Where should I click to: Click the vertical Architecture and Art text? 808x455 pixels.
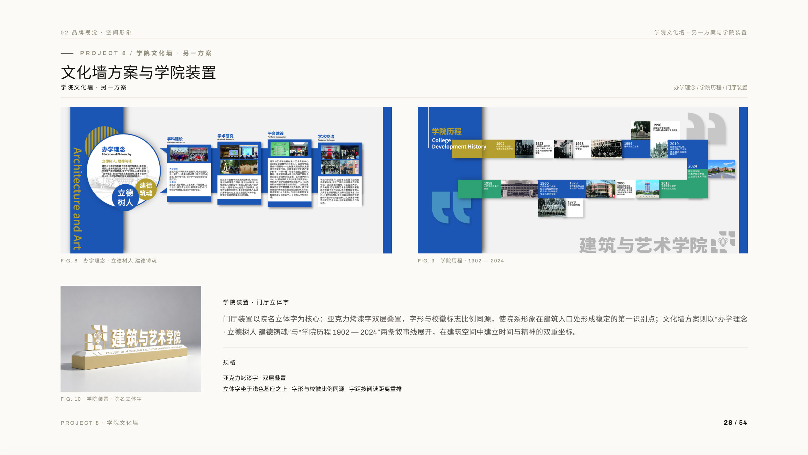[77, 199]
